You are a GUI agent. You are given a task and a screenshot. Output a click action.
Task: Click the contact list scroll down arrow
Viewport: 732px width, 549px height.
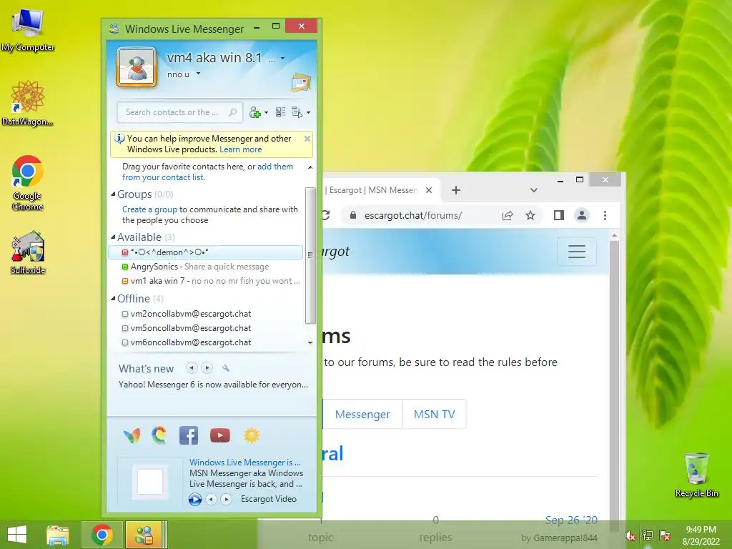[310, 342]
